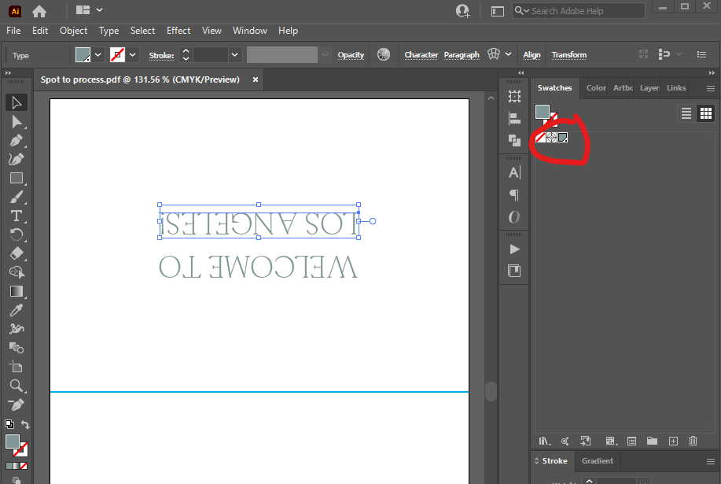Open the Pathfinder panel icon in the dock
Image resolution: width=721 pixels, height=484 pixels.
pos(514,140)
